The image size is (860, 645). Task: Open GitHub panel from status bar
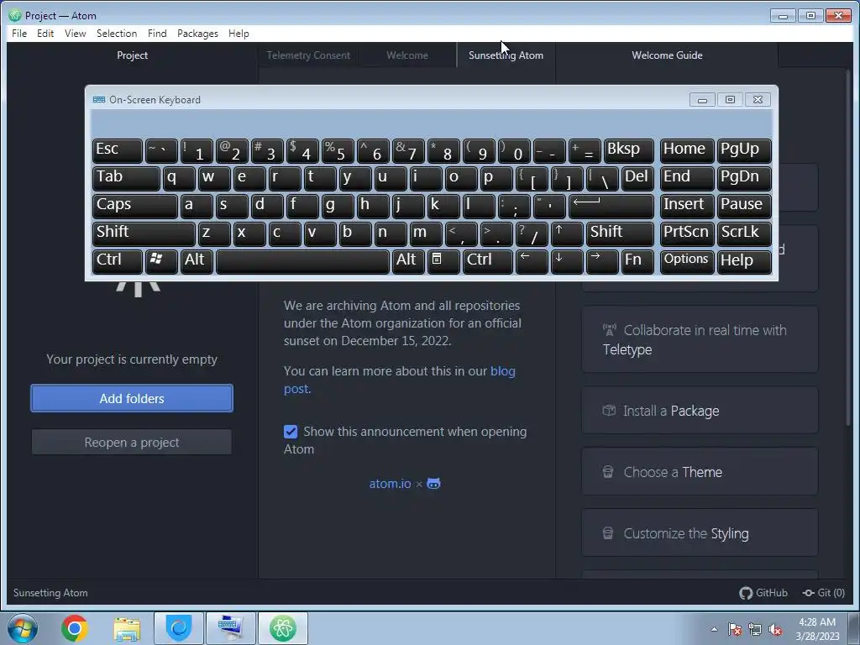coord(763,593)
